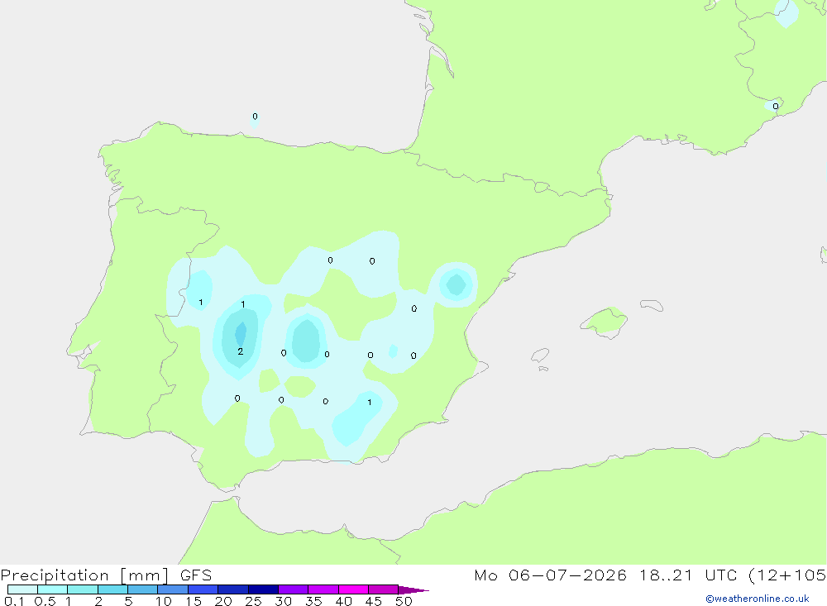827x606 pixels.
Task: Click the 'Precipitation [mm]' title text
Action: pos(84,575)
